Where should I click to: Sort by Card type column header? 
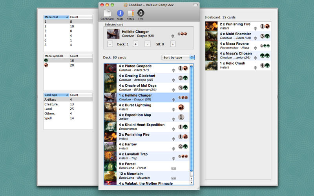click(x=56, y=95)
